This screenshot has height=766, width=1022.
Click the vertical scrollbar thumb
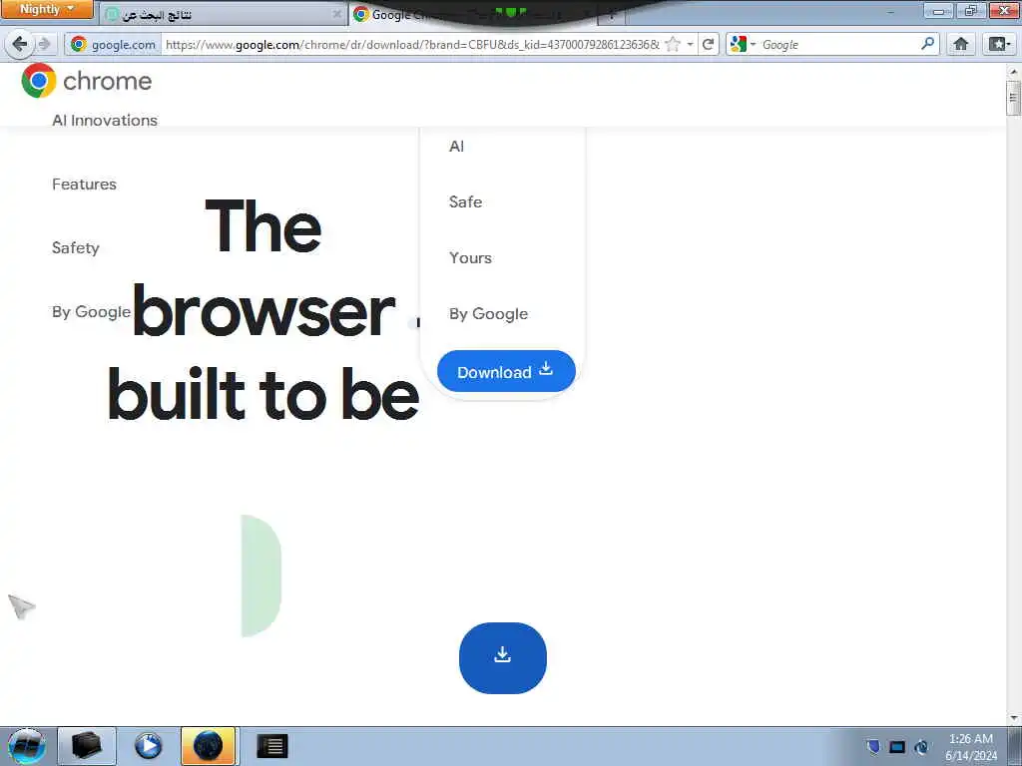click(1013, 98)
